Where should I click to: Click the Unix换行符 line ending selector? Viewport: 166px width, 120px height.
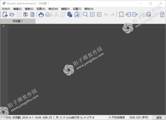click(x=73, y=117)
